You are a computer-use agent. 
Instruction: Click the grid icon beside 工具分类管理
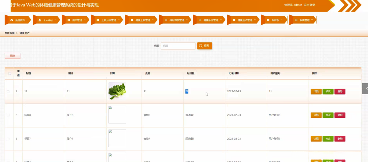click(98, 20)
